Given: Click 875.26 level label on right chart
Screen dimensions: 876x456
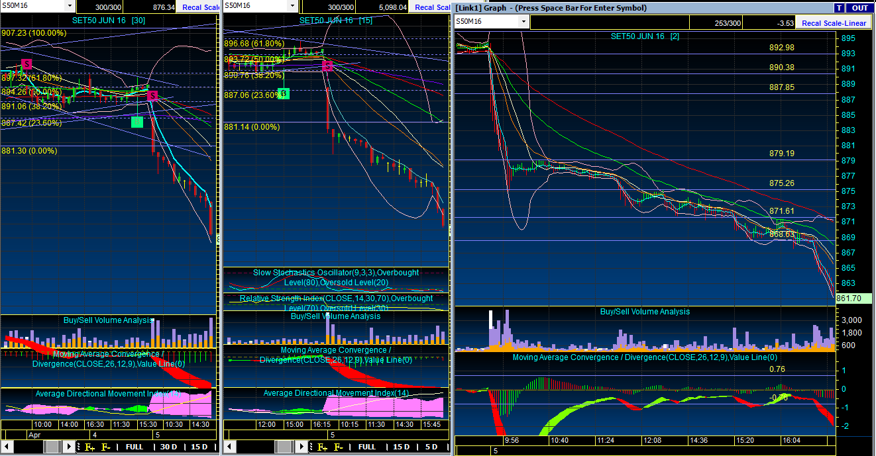Looking at the screenshot, I should click(782, 183).
